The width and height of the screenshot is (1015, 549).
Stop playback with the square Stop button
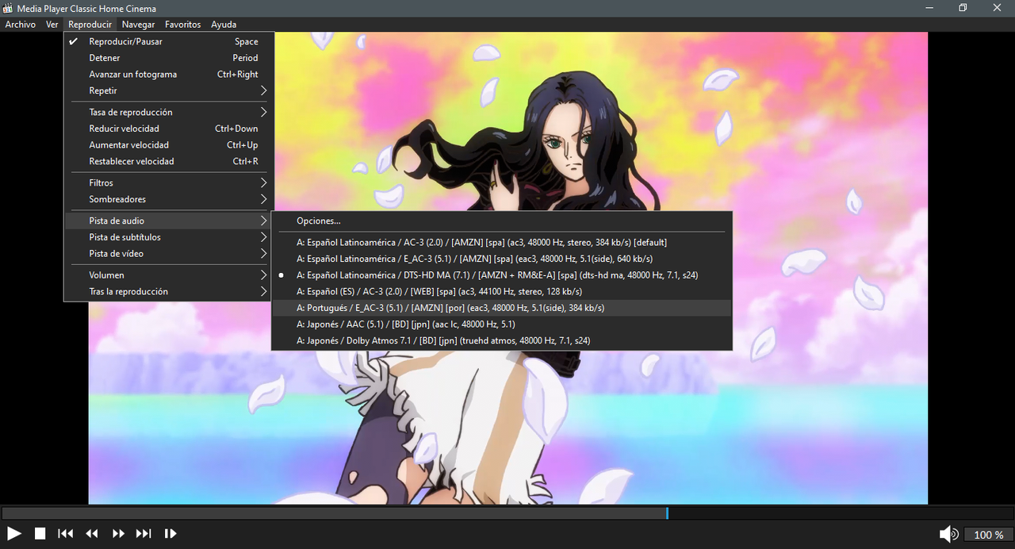click(40, 534)
